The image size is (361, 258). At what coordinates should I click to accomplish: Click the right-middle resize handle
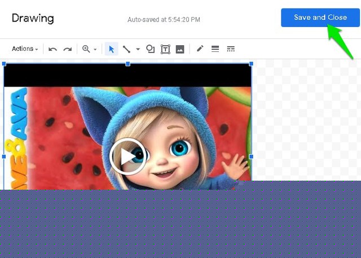[251, 156]
